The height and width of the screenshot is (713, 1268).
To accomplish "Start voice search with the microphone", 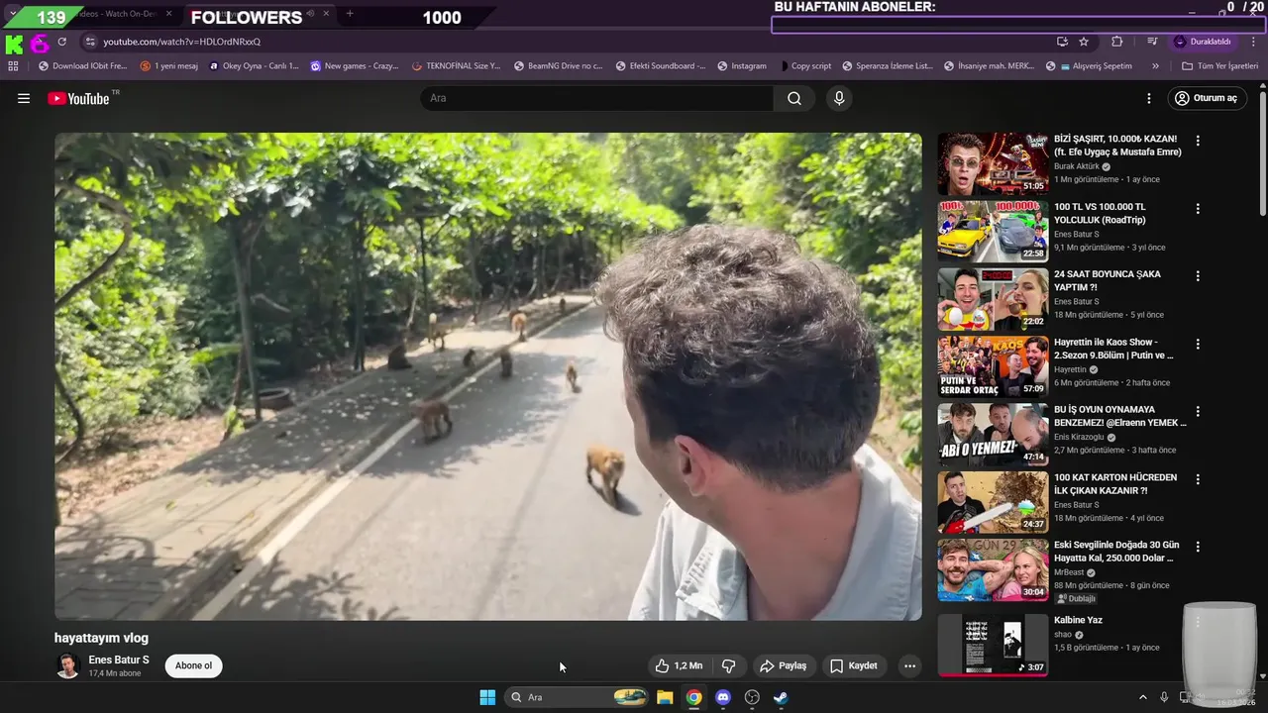I will pyautogui.click(x=839, y=98).
